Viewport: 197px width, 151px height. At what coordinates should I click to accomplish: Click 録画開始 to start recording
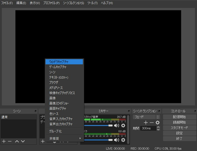tap(180, 122)
